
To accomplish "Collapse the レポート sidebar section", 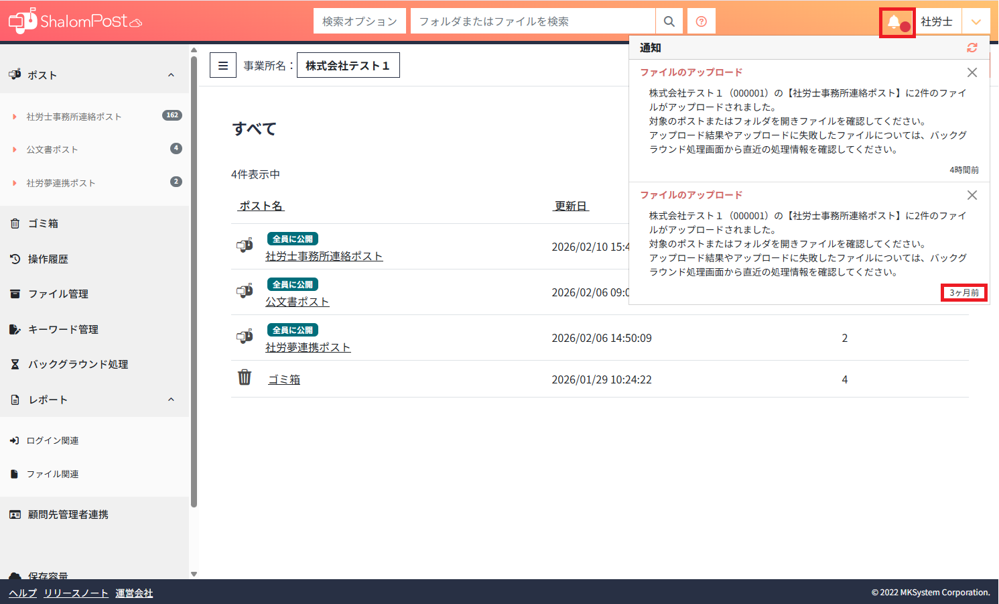I will tap(171, 400).
